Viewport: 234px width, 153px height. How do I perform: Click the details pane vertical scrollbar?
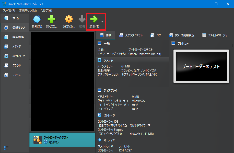click(x=233, y=45)
